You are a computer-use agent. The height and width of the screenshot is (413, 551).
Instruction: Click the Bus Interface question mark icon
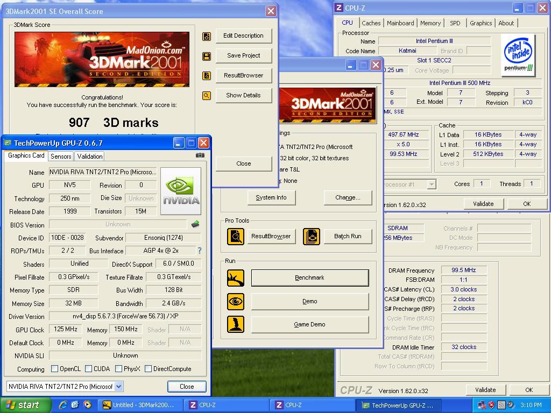pos(200,251)
